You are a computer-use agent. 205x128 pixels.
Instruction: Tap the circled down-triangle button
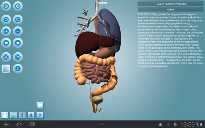(x=18, y=57)
